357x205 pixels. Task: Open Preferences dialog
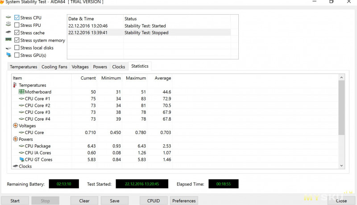pos(184,201)
